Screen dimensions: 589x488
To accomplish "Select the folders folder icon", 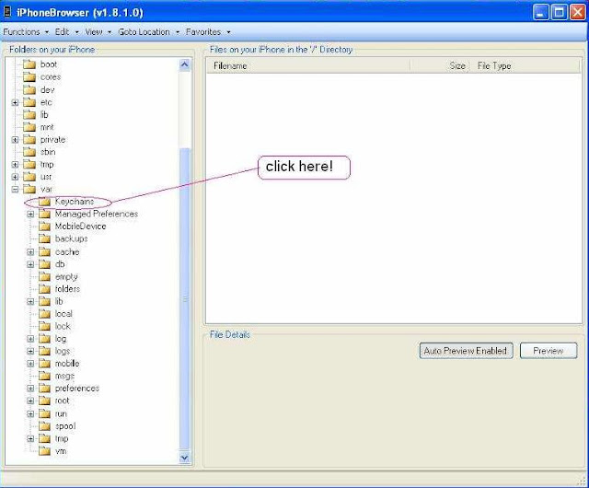I will pos(45,289).
